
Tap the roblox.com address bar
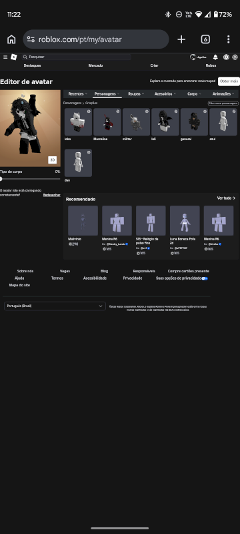[96, 39]
